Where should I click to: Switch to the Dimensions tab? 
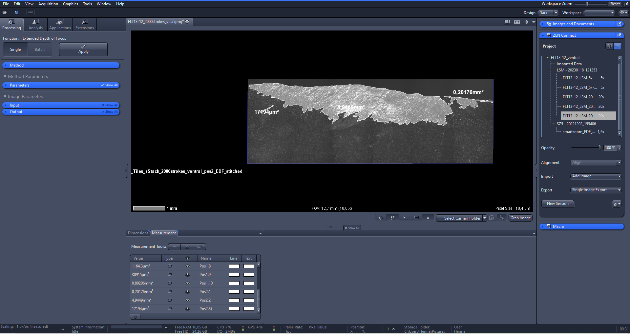[x=138, y=233]
